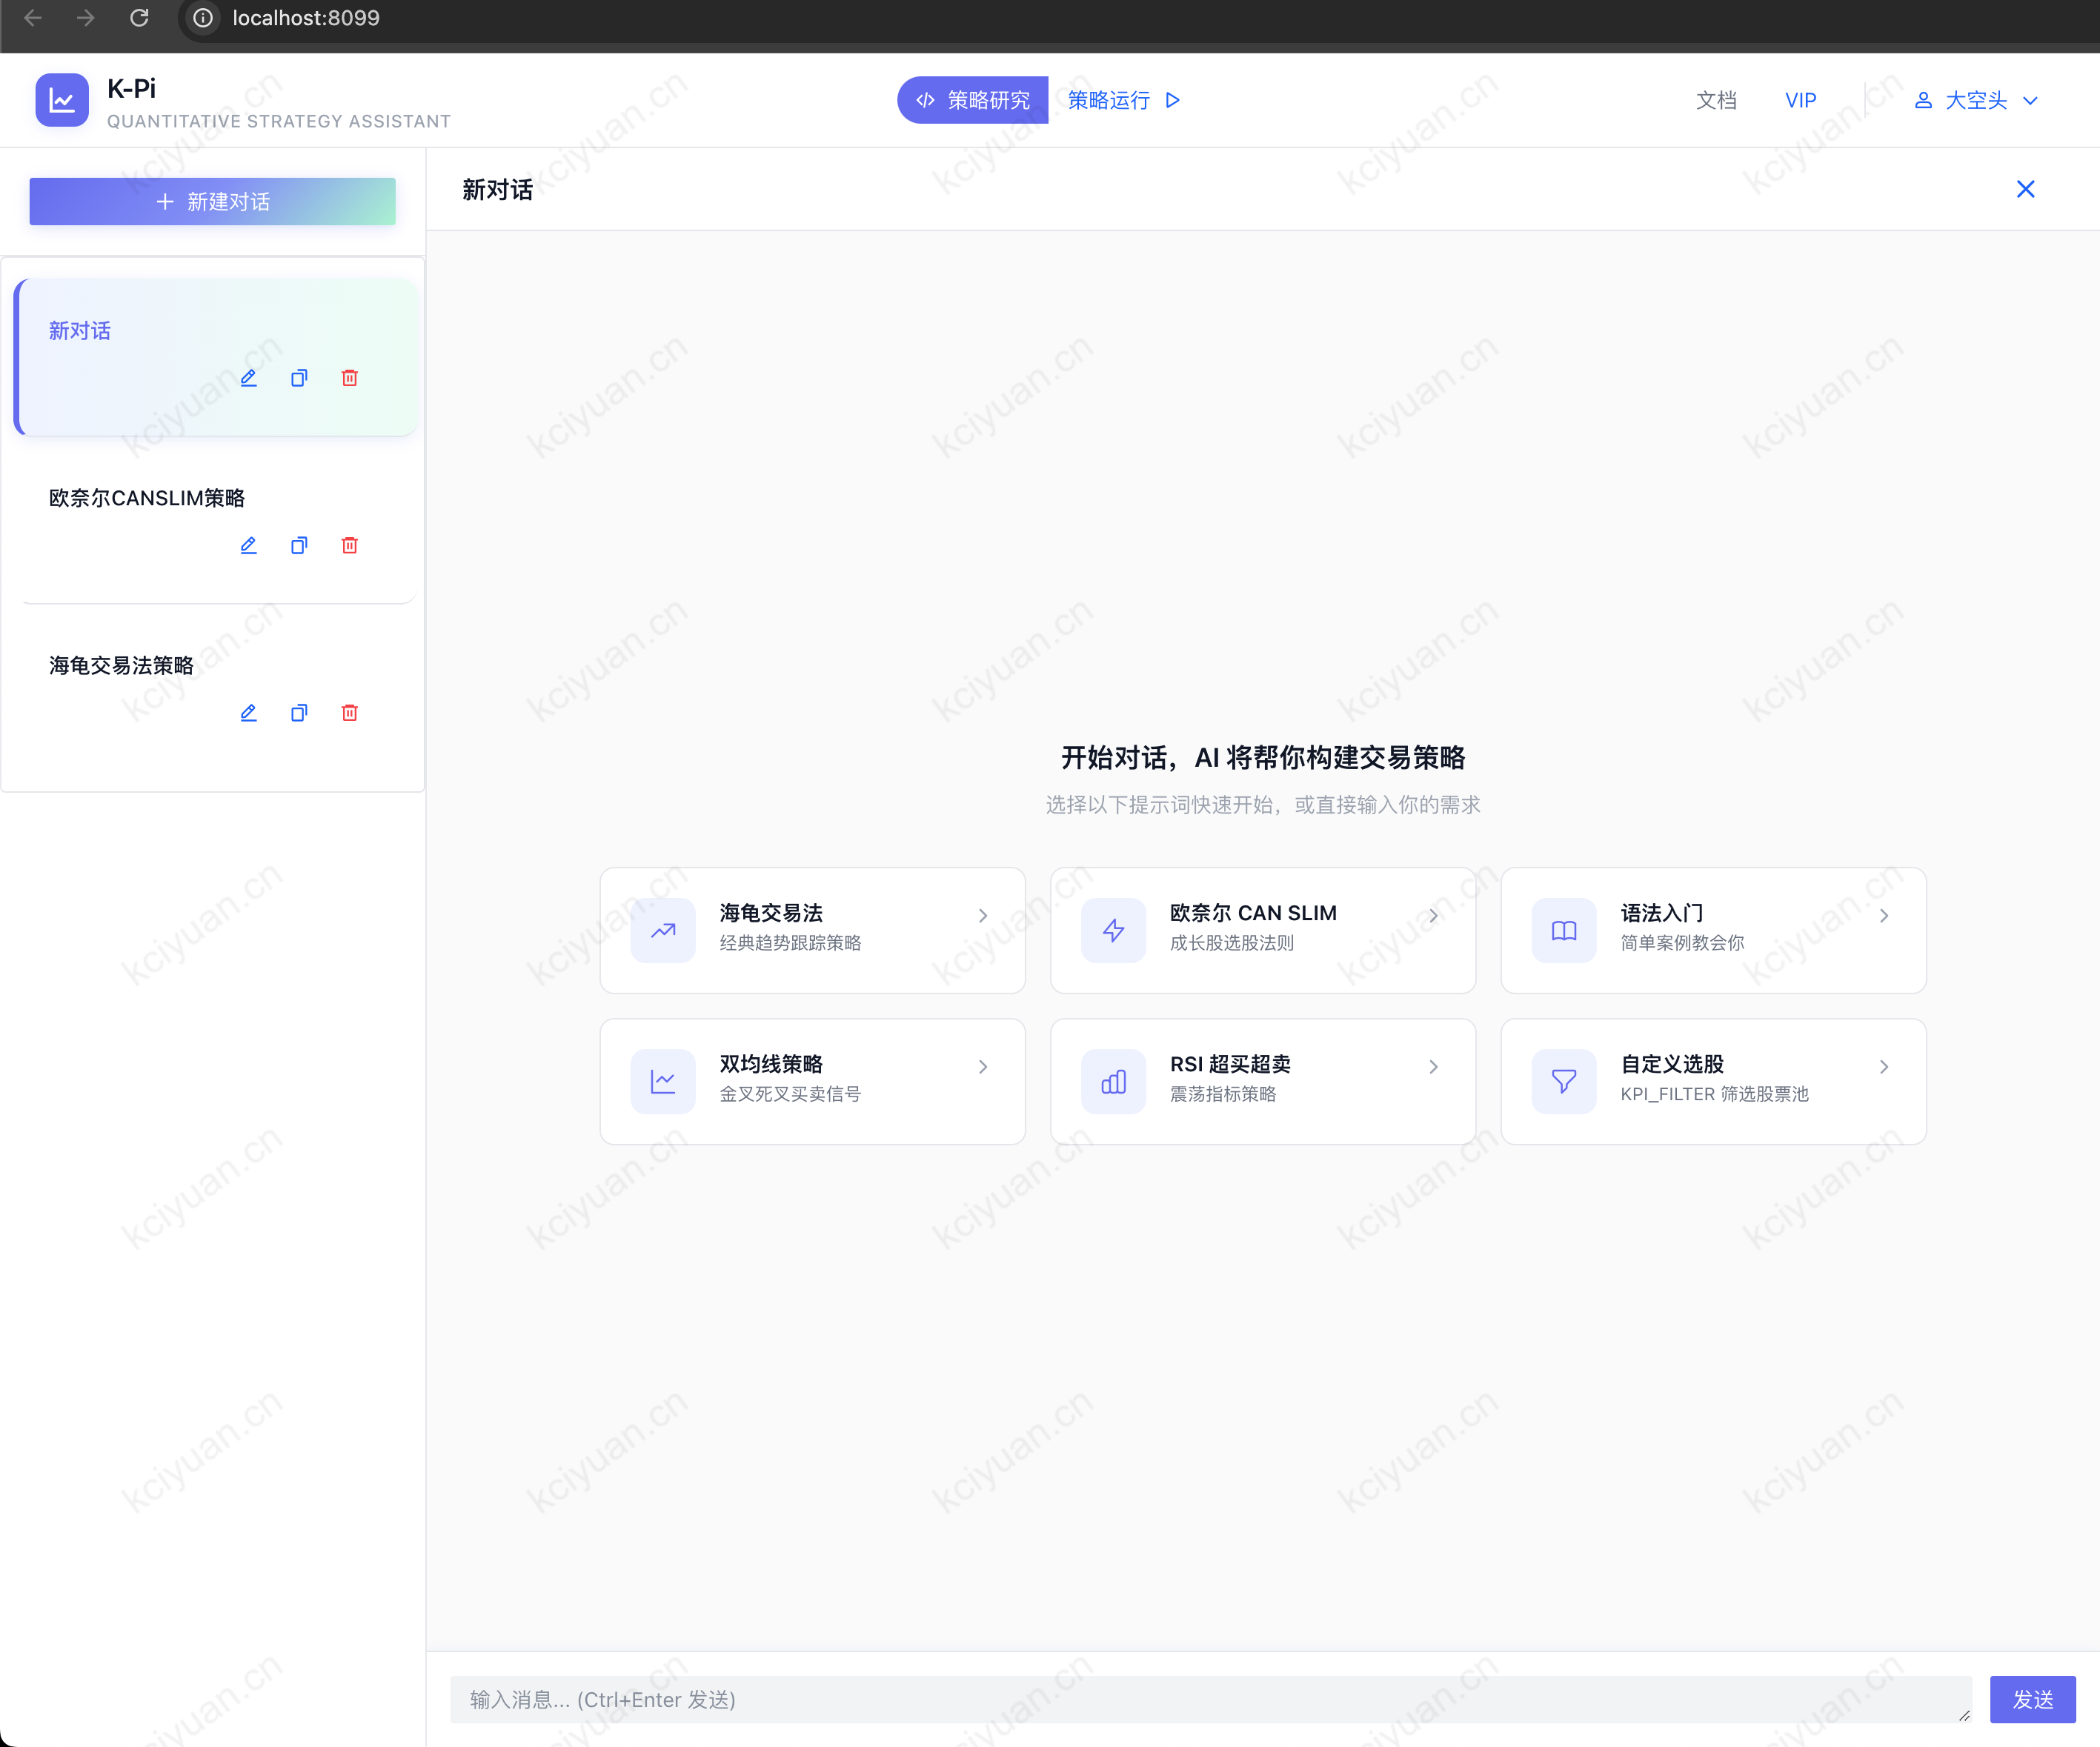Click edit pencil icon for 欧奈尔CANSLIM策略
The image size is (2100, 1747).
(x=248, y=545)
